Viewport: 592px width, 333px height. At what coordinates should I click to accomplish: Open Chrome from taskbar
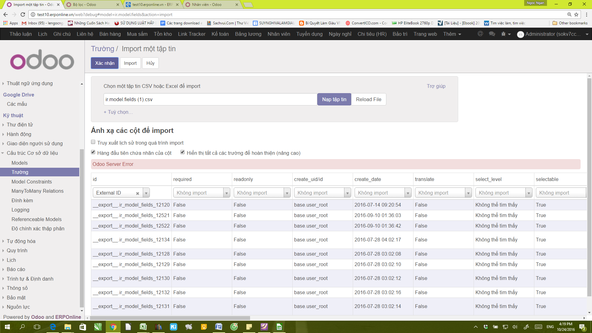pos(113,327)
